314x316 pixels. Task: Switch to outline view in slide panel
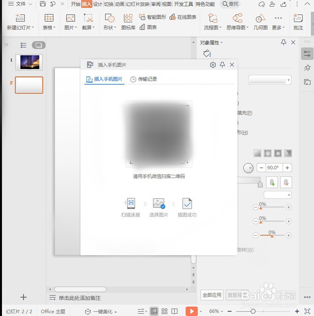pyautogui.click(x=24, y=45)
